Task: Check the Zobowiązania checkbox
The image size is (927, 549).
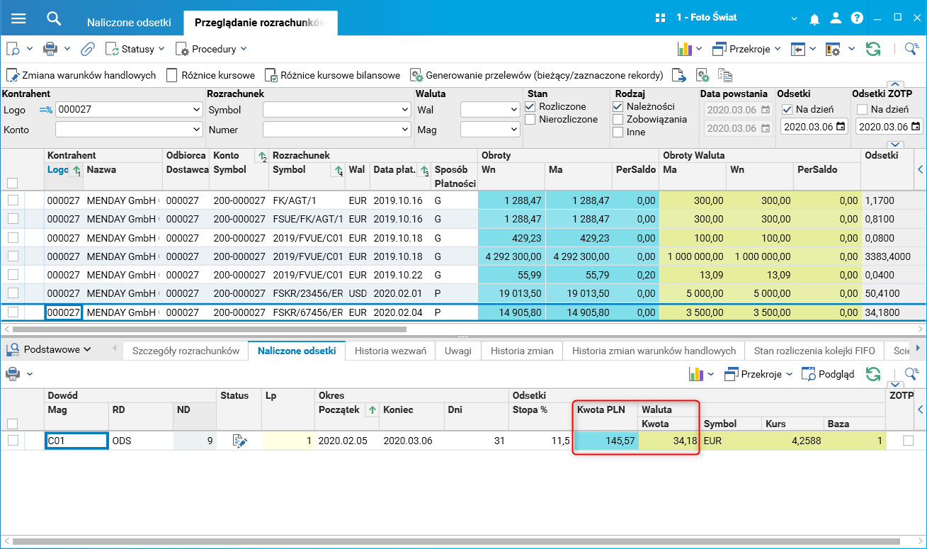Action: pos(618,119)
